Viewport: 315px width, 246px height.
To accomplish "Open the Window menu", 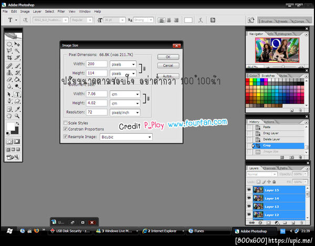I will tap(85, 12).
